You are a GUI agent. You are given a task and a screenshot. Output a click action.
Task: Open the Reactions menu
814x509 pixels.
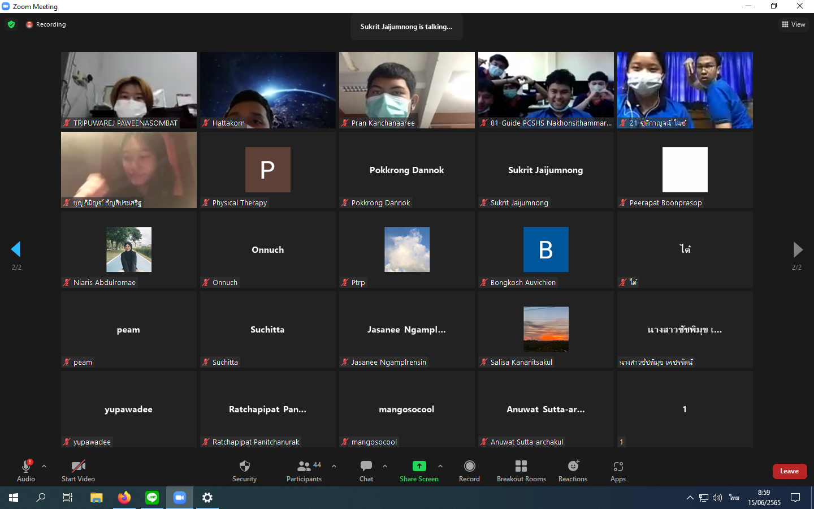pos(573,466)
